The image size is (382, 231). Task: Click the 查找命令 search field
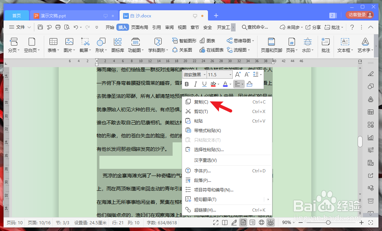pos(255,27)
